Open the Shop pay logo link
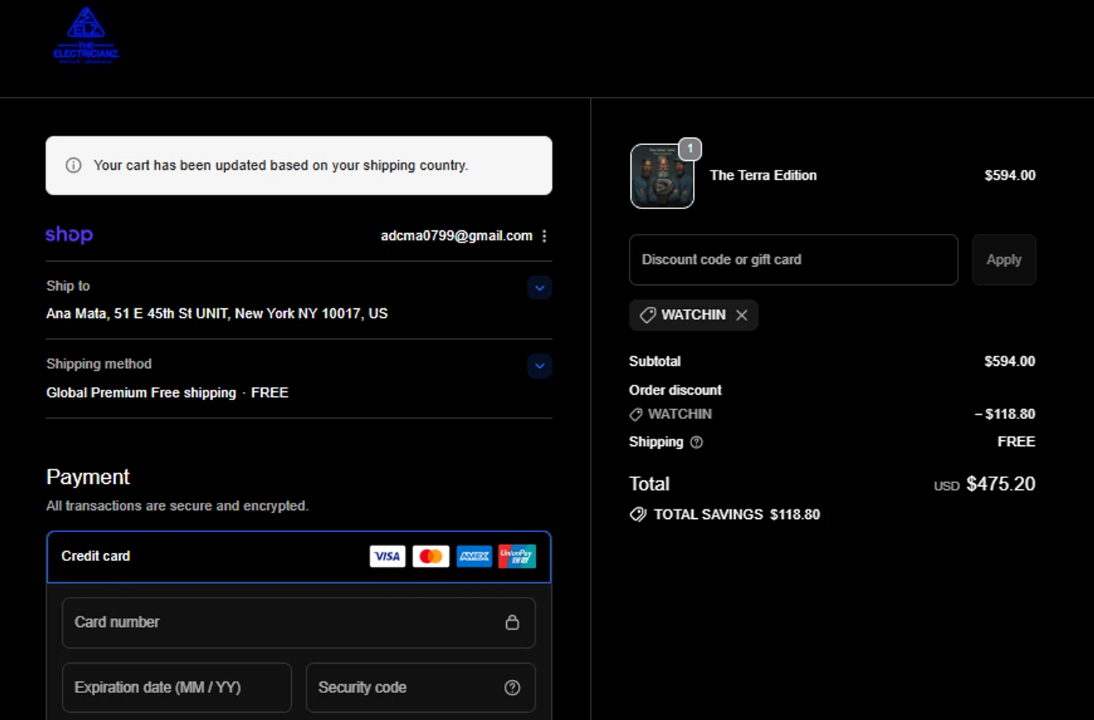The image size is (1094, 720). (69, 235)
